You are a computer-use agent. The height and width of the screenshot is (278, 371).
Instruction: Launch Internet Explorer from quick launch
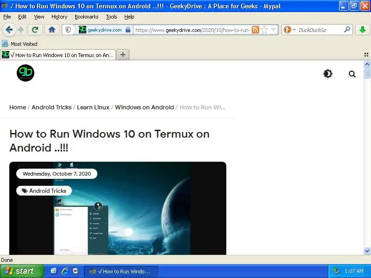[x=65, y=271]
